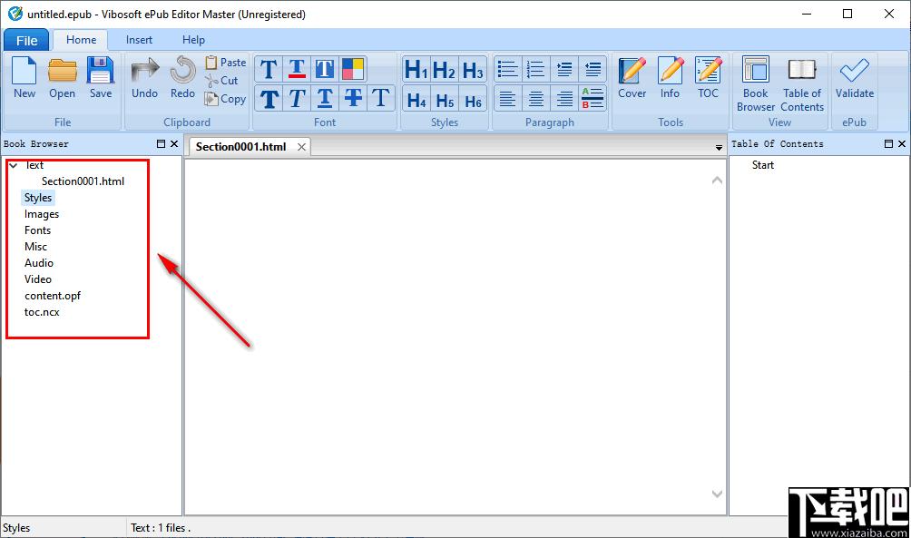911x538 pixels.
Task: Select the Styles folder in Book Browser
Action: click(38, 198)
